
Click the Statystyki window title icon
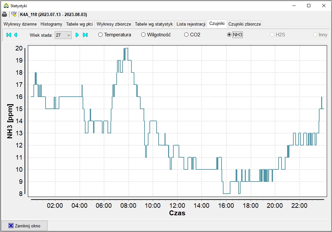coord(5,6)
